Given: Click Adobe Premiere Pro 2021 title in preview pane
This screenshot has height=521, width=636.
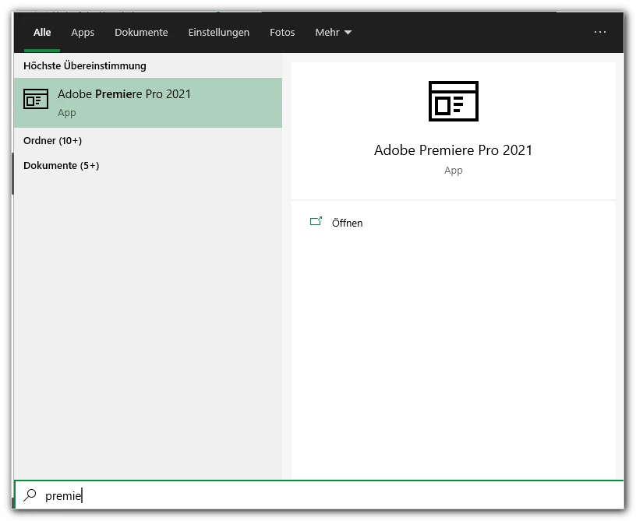Looking at the screenshot, I should 453,150.
